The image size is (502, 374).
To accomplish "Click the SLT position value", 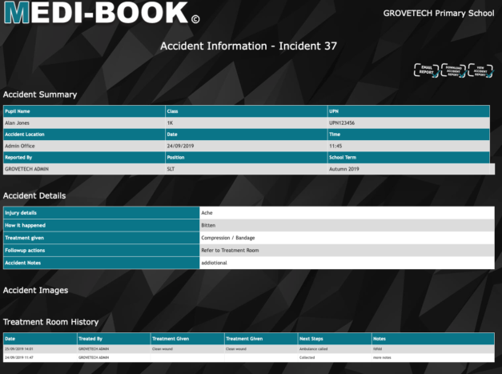I will pyautogui.click(x=171, y=170).
